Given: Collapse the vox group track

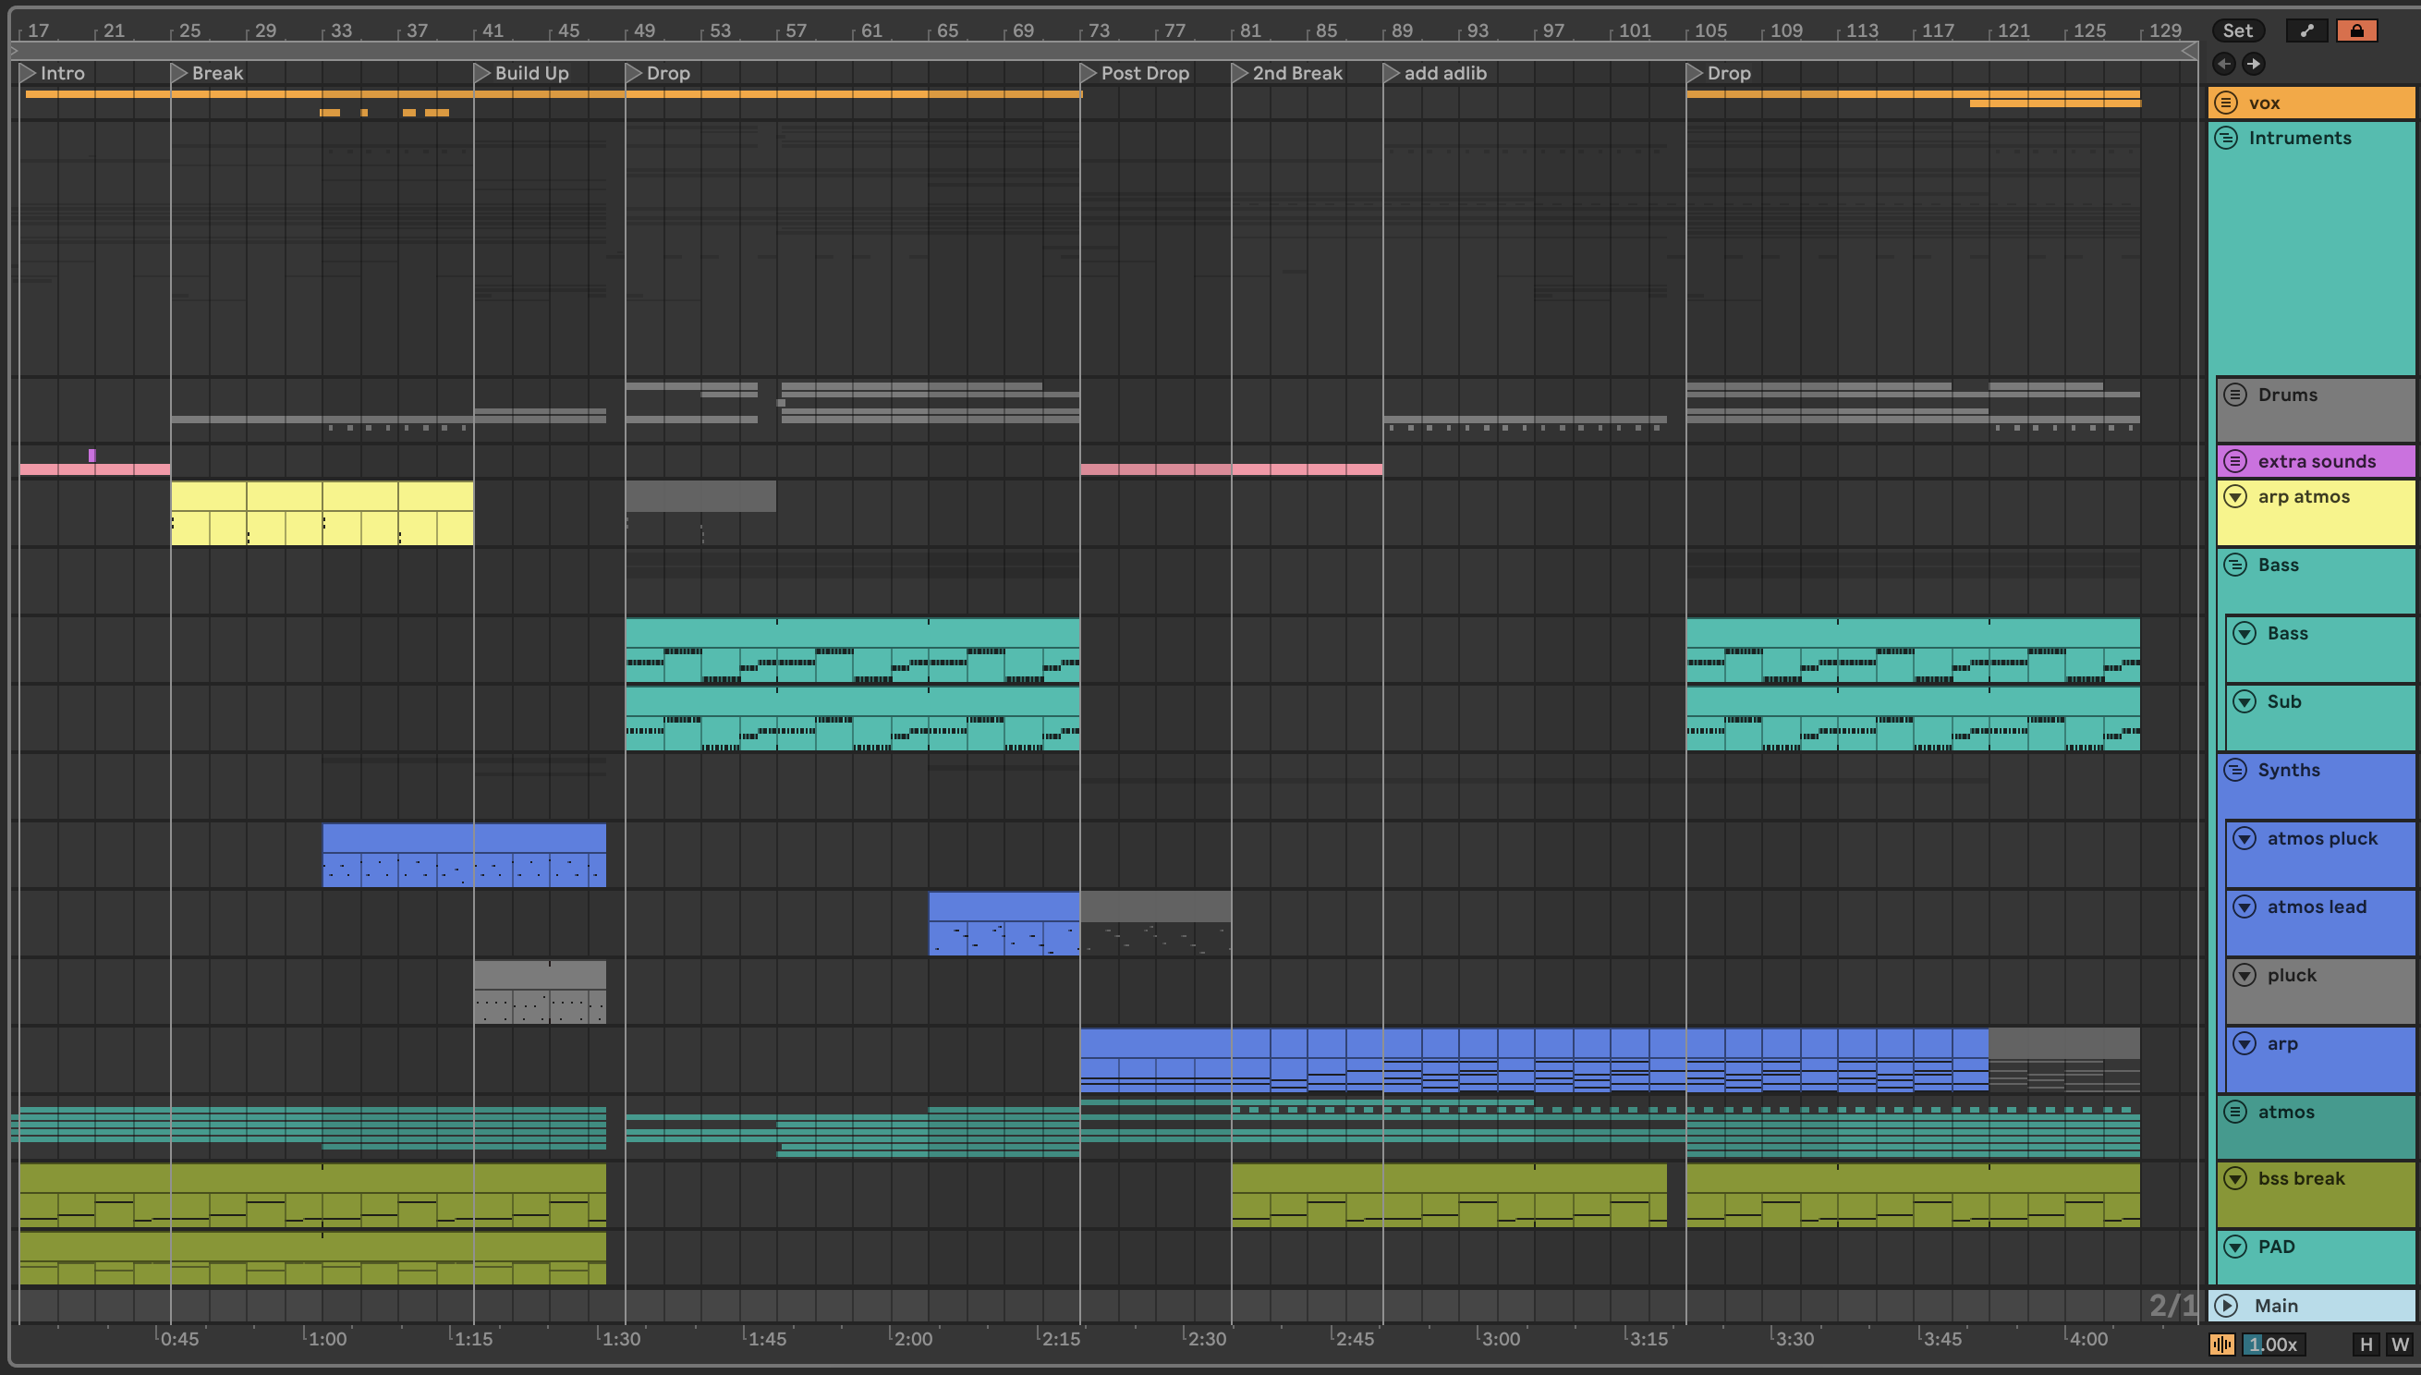Looking at the screenshot, I should point(2225,102).
